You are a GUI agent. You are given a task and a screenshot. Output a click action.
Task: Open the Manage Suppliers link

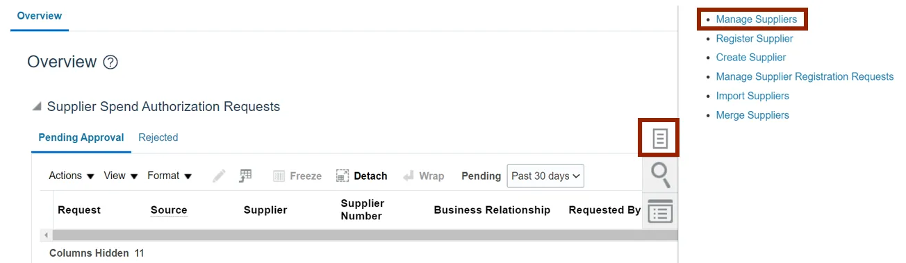(x=757, y=19)
